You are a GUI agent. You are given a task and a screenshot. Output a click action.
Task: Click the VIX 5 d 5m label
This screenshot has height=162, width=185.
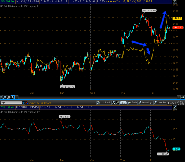pos(8,107)
